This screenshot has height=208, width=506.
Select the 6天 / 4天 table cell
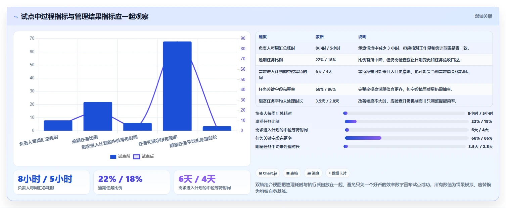(324, 72)
